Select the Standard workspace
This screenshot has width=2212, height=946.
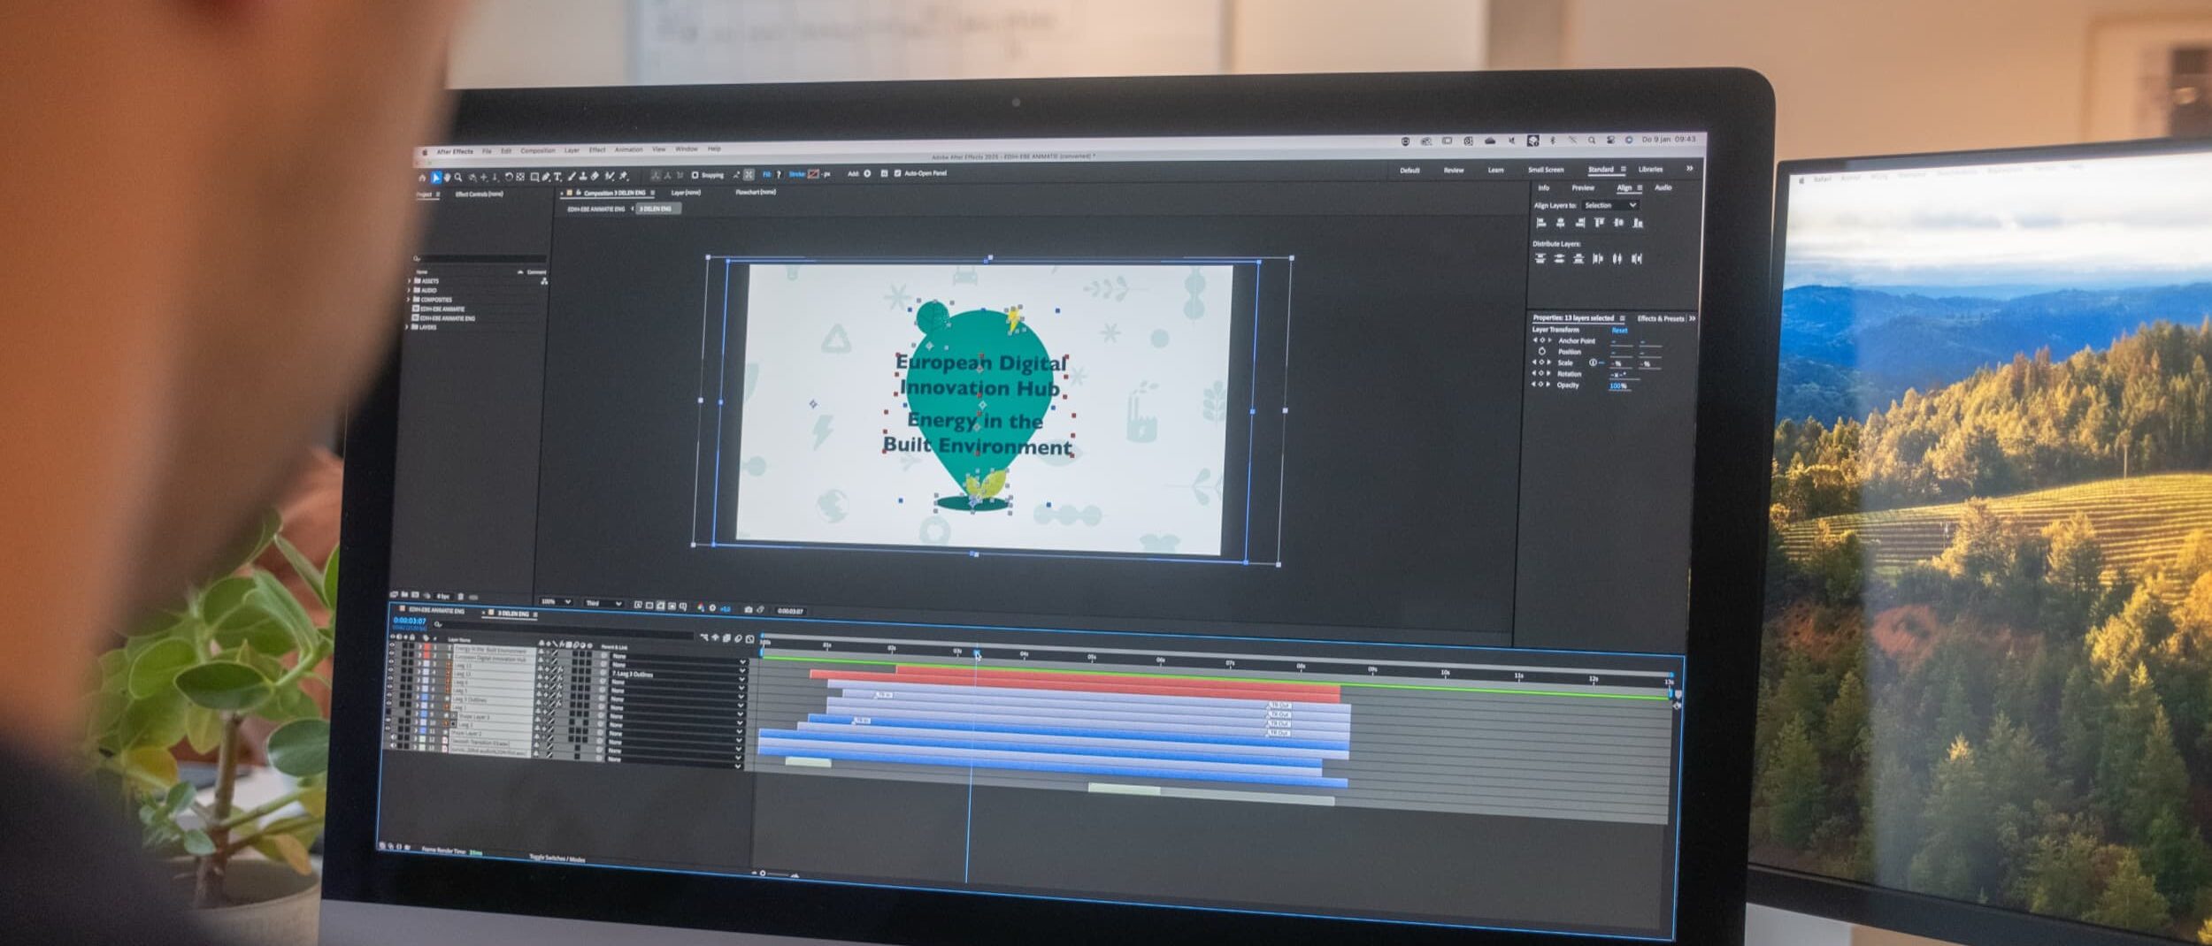point(1601,169)
